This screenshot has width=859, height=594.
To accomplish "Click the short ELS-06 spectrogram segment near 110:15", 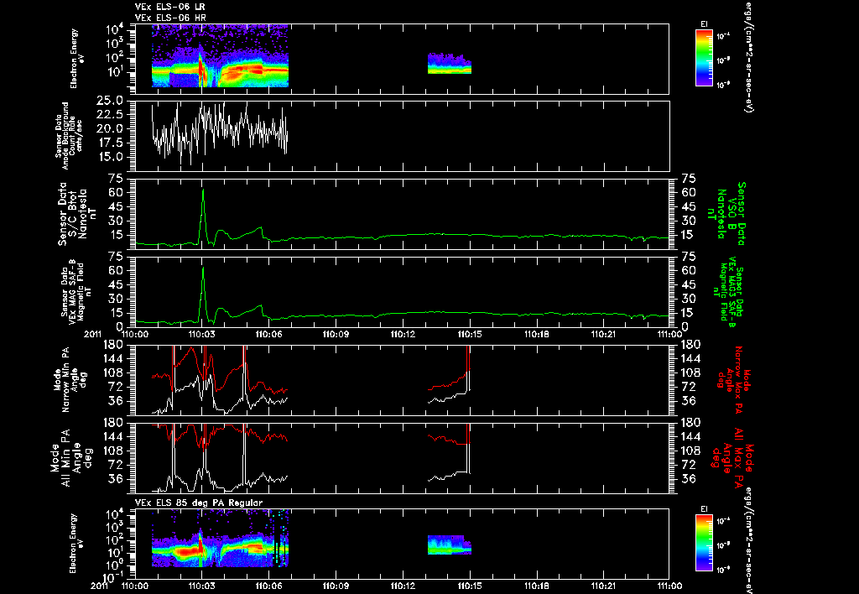I will click(450, 64).
